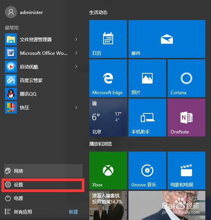Launch the Microsoft Edge tile
This screenshot has height=220, width=211.
tap(108, 78)
